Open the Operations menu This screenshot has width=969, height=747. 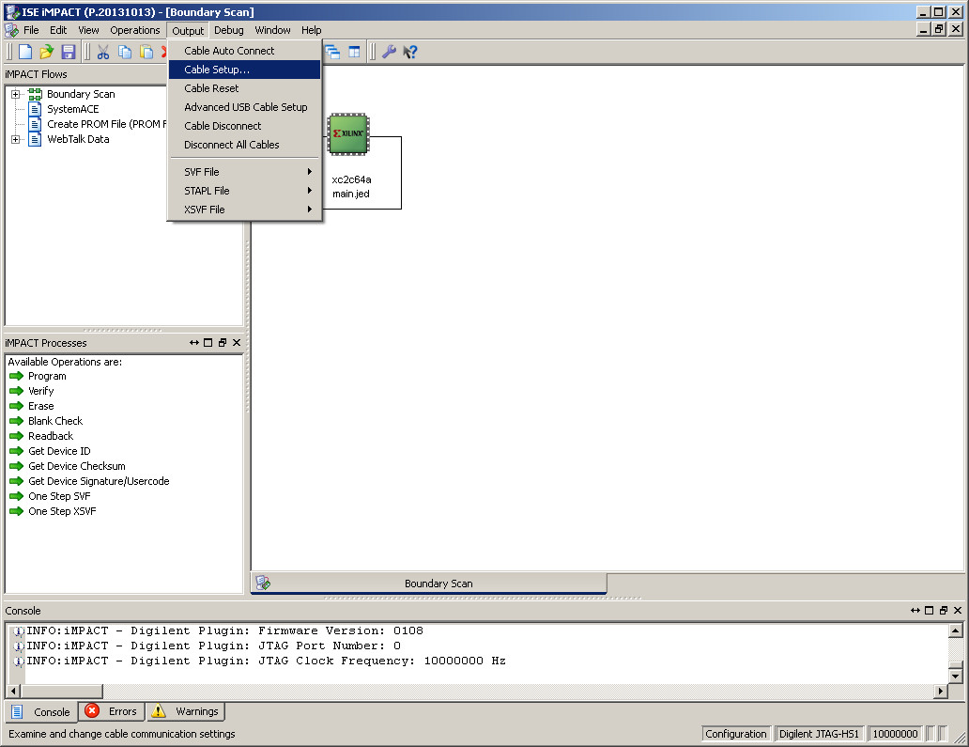tap(134, 30)
